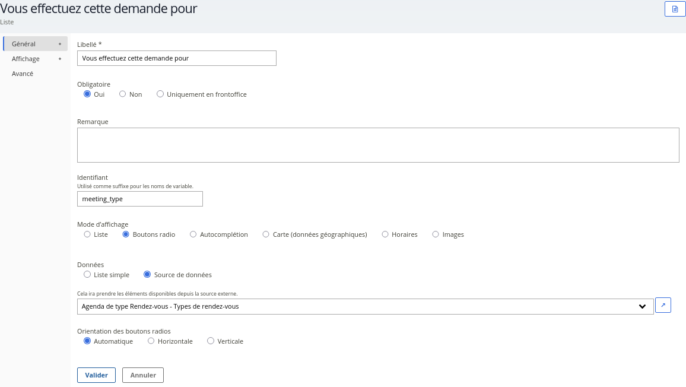686x387 pixels.
Task: Open the data source external link icon
Action: 663,306
